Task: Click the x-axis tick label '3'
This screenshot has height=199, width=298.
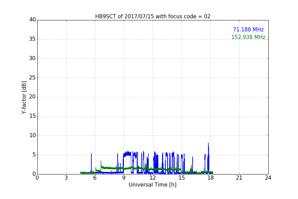Action: (66, 178)
